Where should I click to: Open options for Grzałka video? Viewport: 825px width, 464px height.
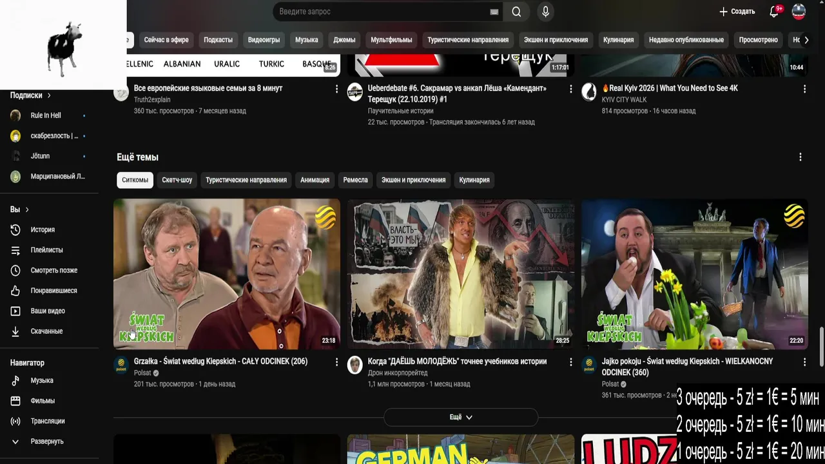tap(336, 362)
